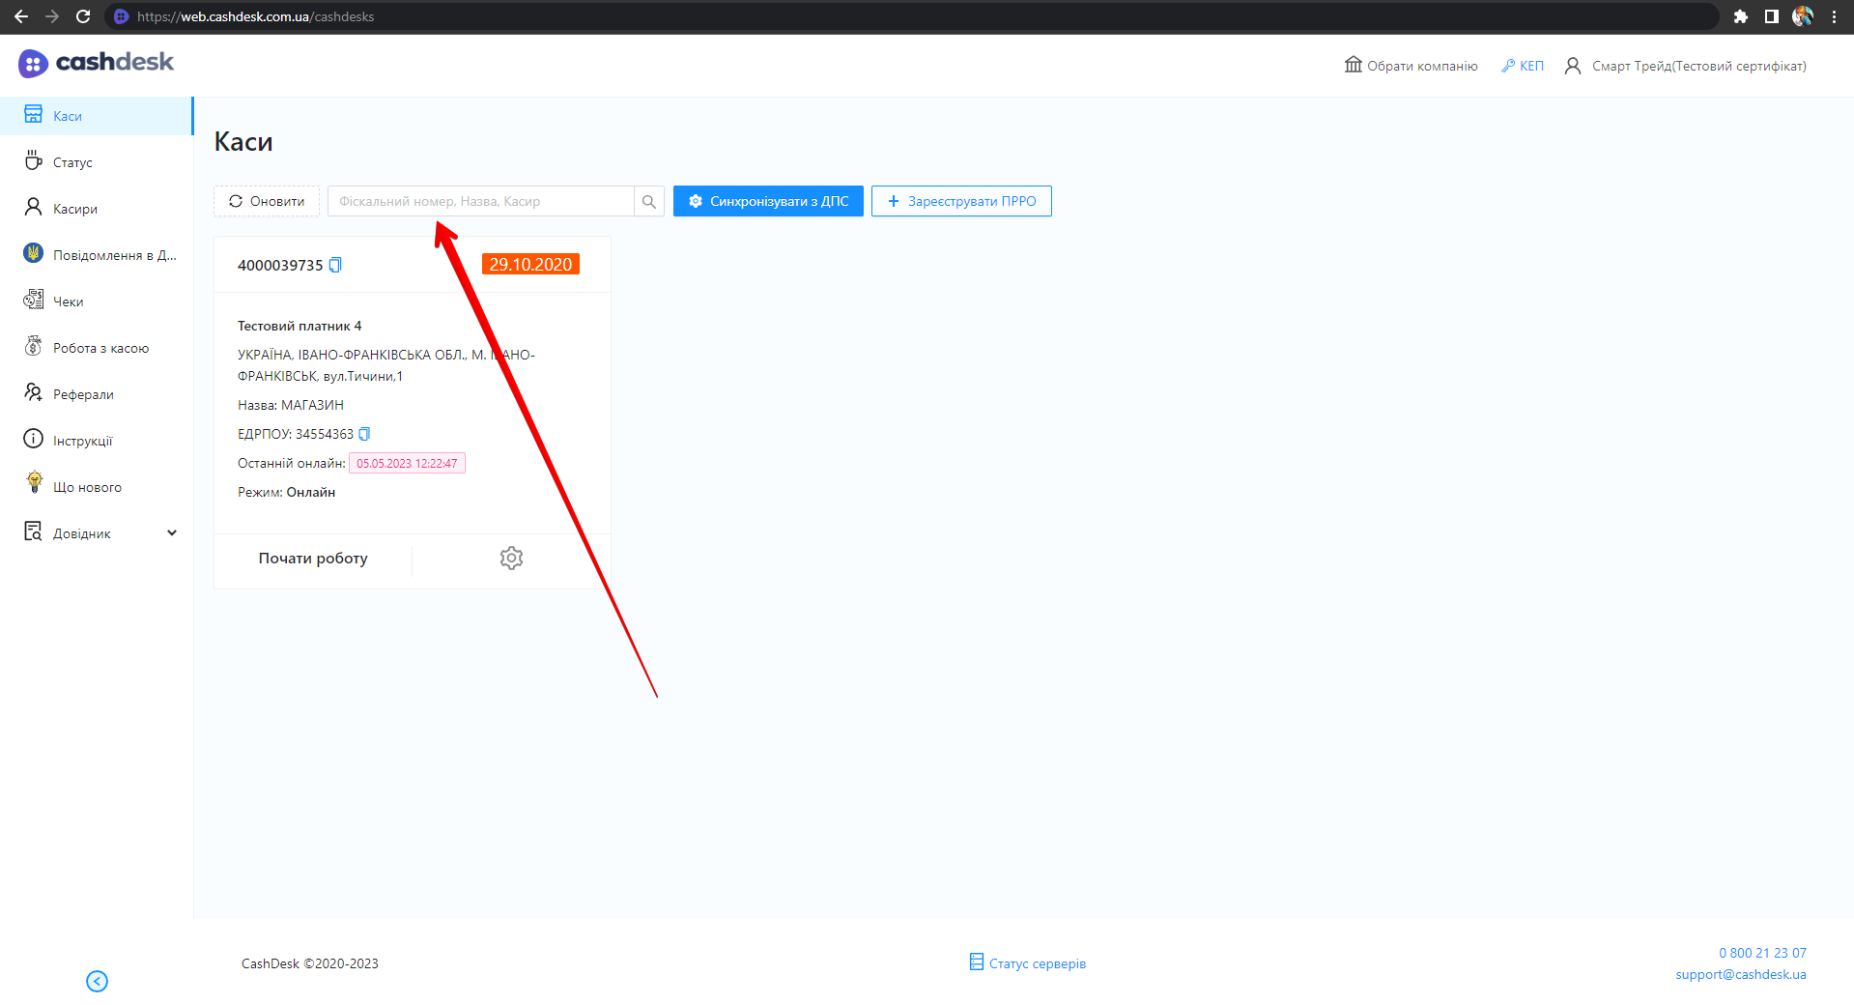Click Зареєструвати ПРРО button
The height and width of the screenshot is (1005, 1854).
(x=961, y=201)
